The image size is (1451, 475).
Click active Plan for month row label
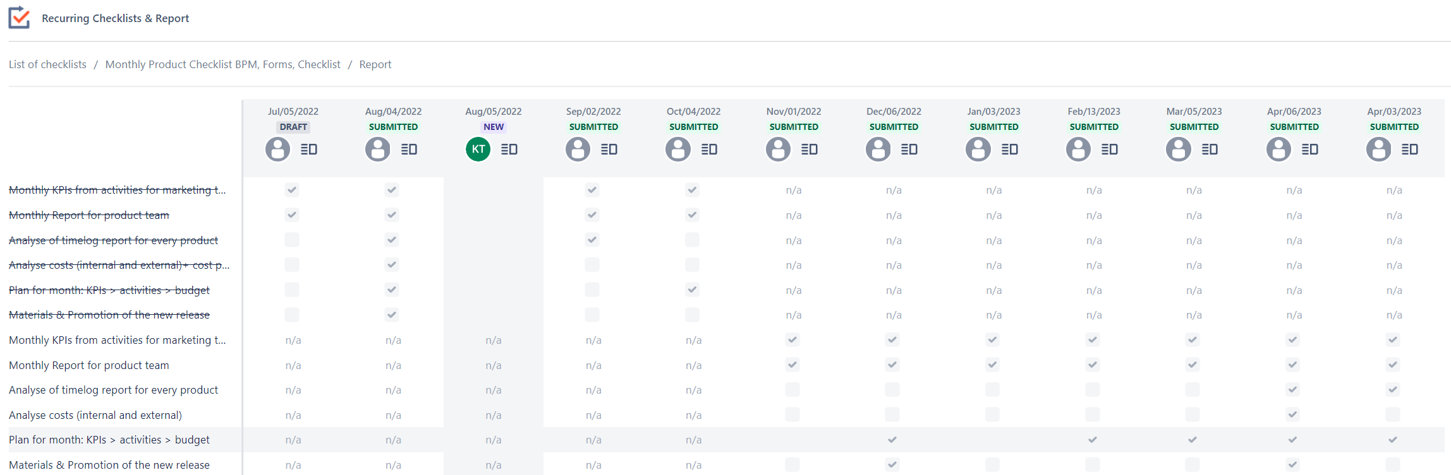pyautogui.click(x=109, y=440)
